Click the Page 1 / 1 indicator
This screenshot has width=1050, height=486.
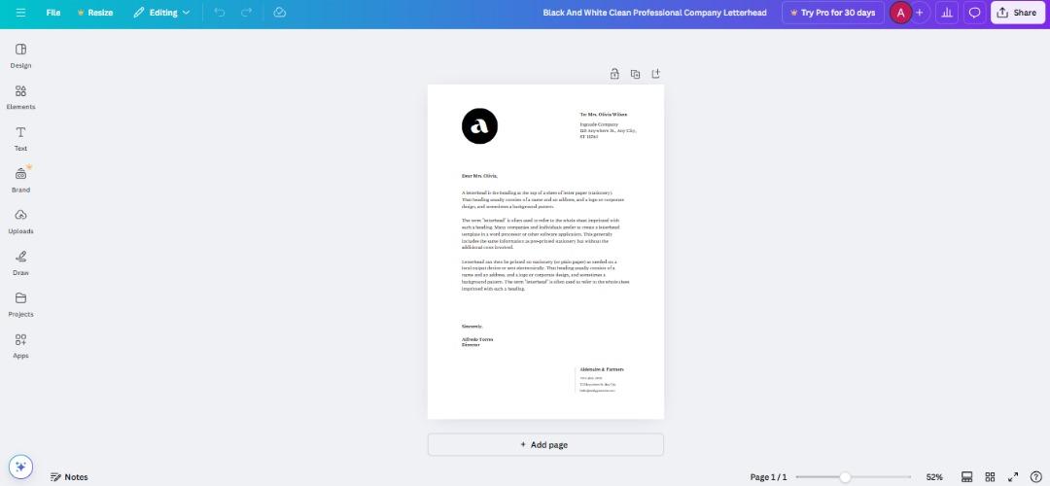(x=768, y=476)
